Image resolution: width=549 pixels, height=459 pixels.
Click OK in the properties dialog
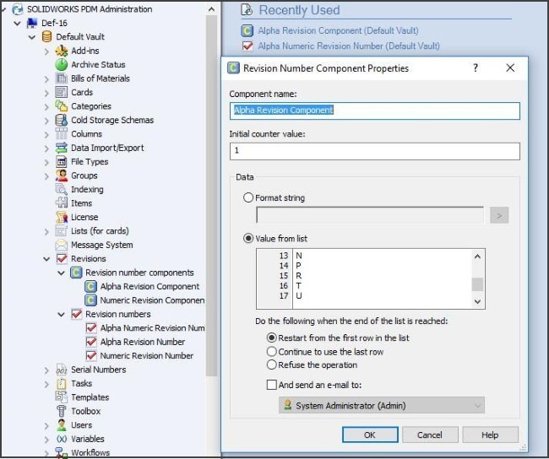coord(370,435)
